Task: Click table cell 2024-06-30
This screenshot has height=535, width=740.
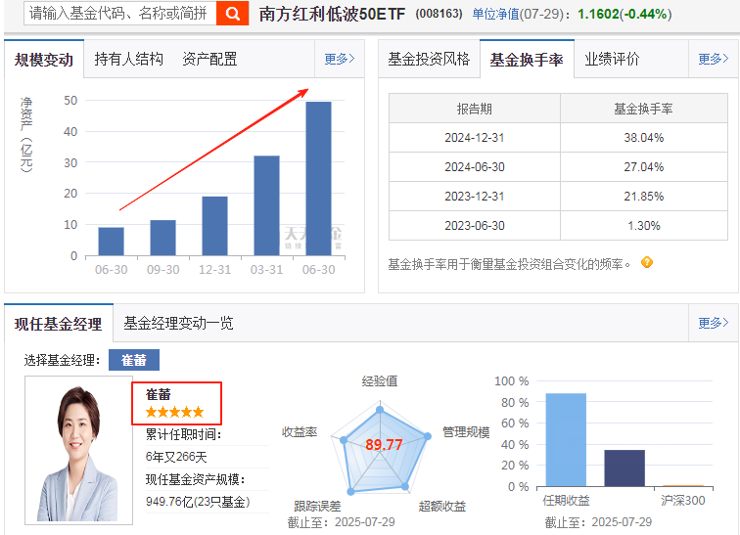Action: [475, 167]
